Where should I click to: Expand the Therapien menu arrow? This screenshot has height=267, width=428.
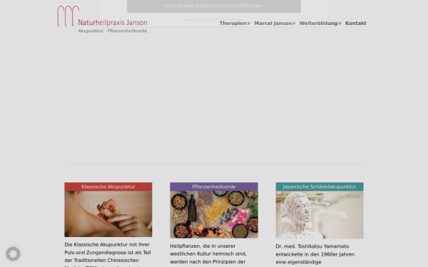249,23
